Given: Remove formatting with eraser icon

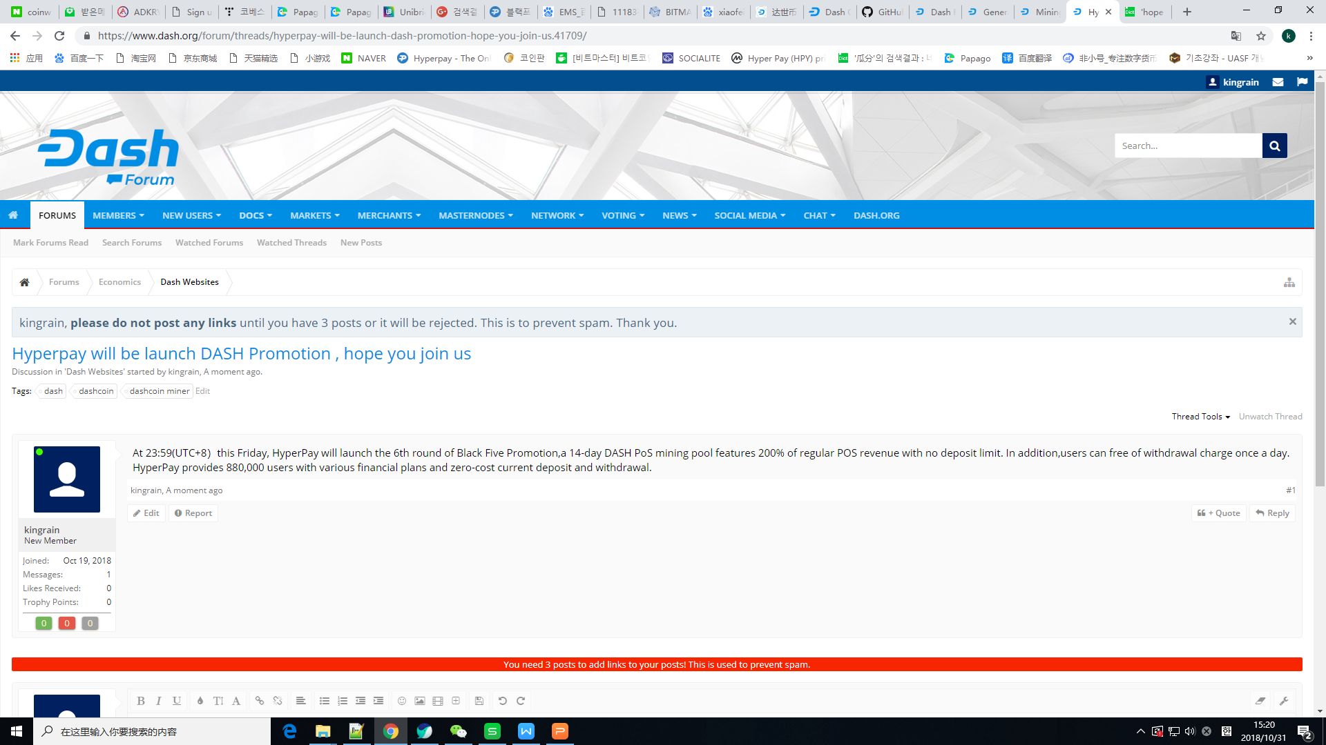Looking at the screenshot, I should (x=1260, y=701).
